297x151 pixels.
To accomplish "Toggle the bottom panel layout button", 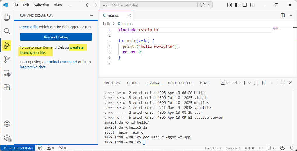I will [x=244, y=5].
